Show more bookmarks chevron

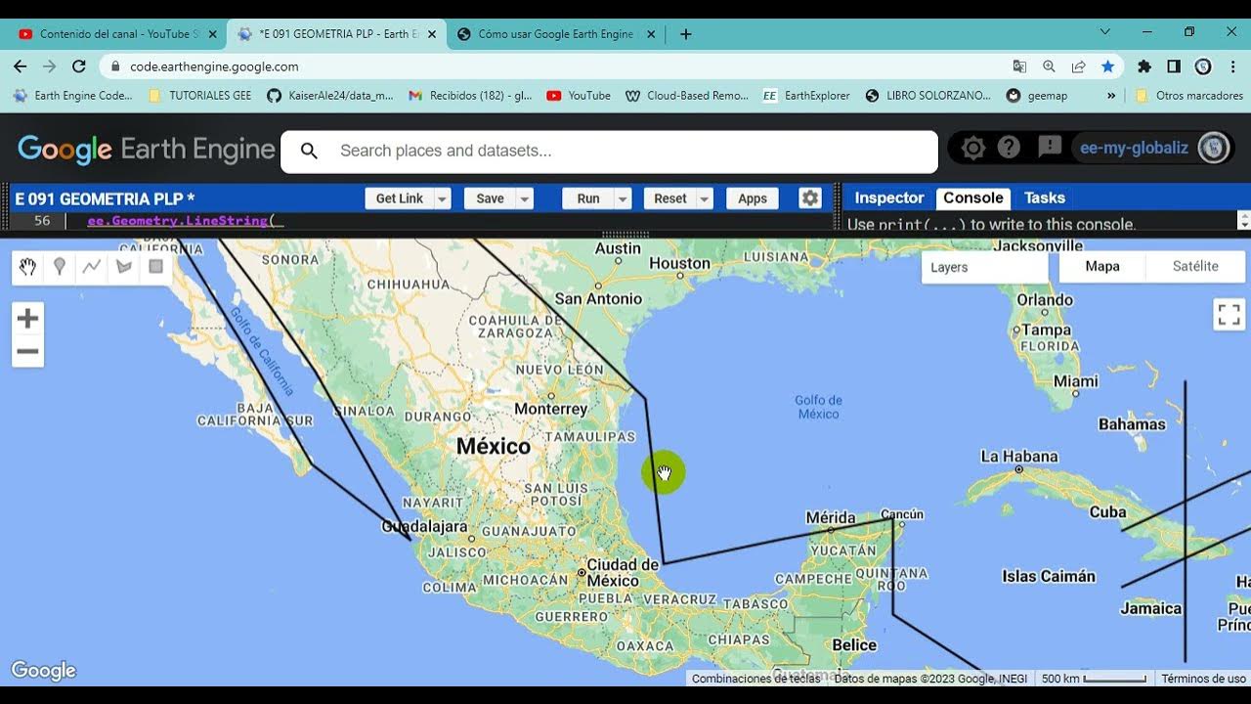coord(1111,96)
